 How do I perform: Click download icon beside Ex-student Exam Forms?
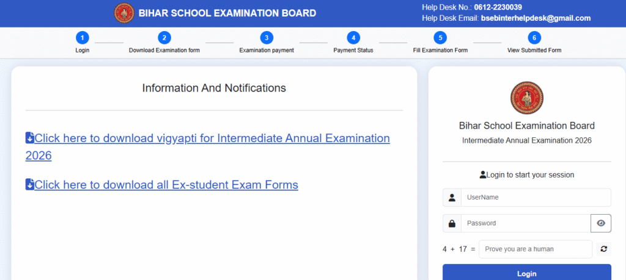(30, 184)
